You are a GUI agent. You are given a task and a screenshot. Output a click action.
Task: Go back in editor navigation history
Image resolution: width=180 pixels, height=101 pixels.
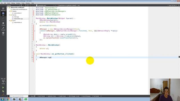point(30,5)
